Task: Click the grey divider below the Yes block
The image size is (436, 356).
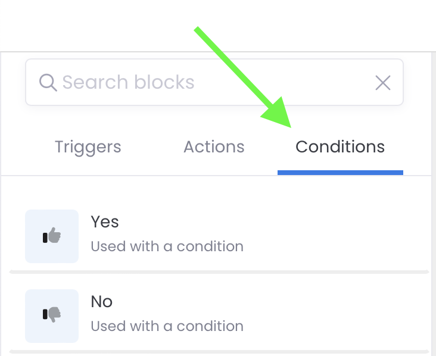Action: [219, 272]
